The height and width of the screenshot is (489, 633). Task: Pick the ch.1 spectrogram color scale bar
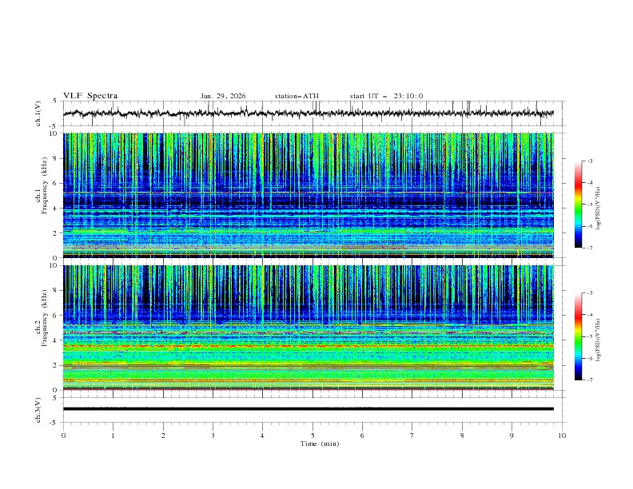pyautogui.click(x=578, y=205)
